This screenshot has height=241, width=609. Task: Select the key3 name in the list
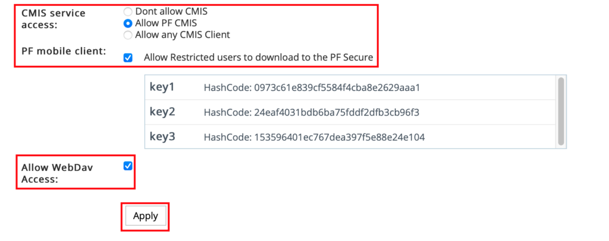[162, 137]
